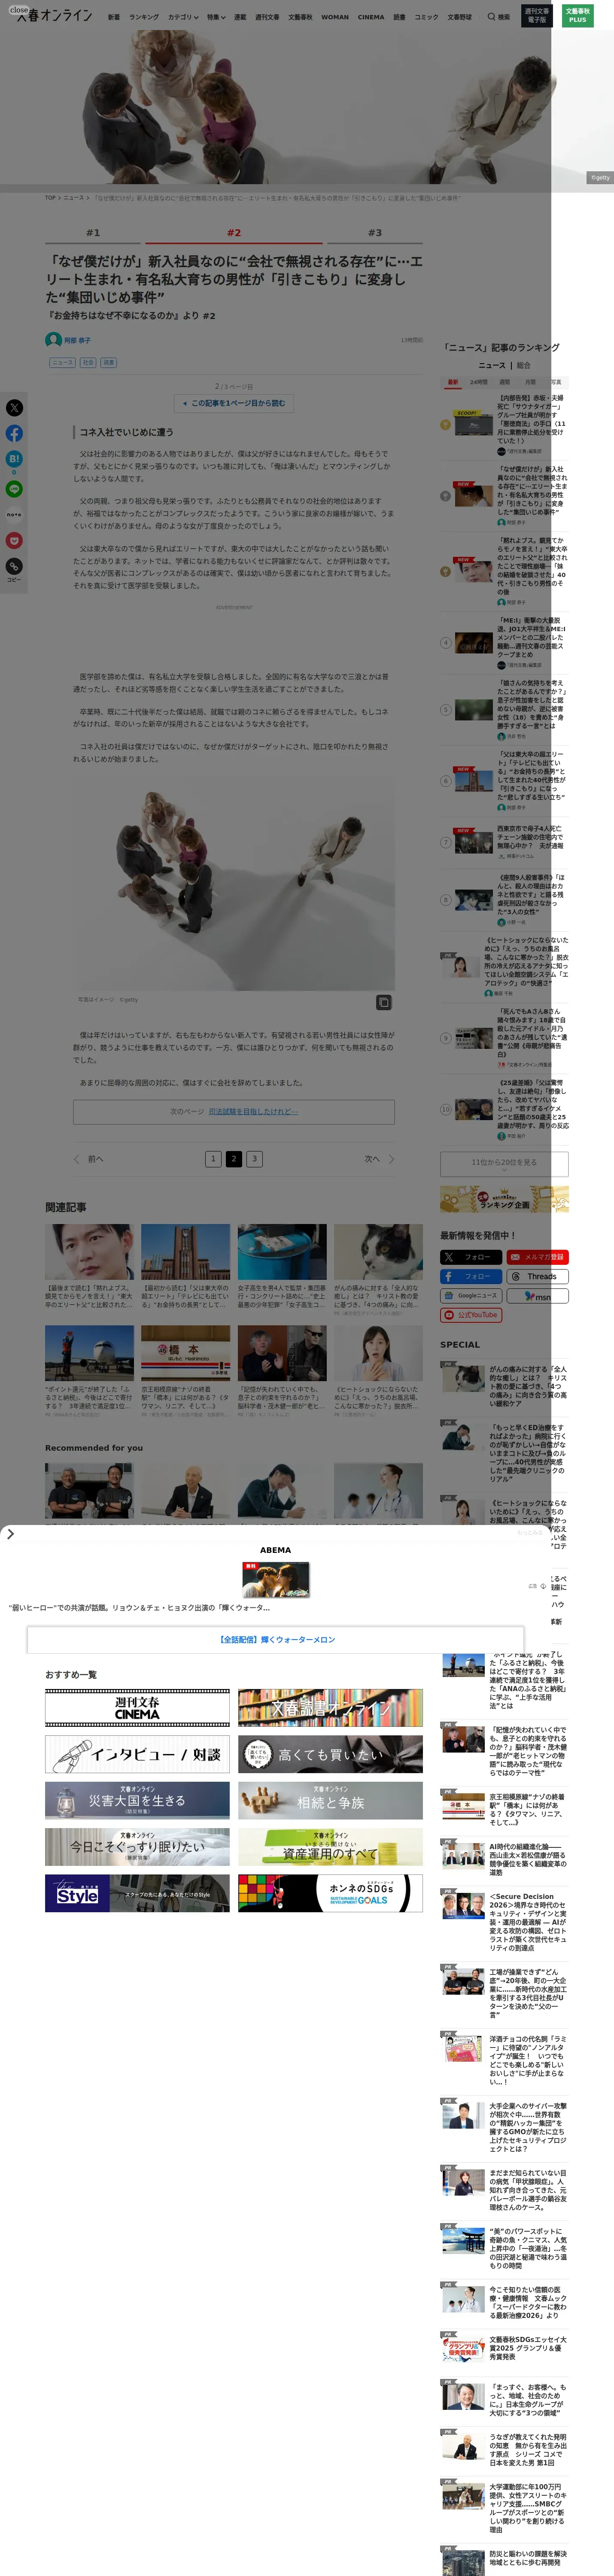The image size is (614, 2576).
Task: Open Threads follow button
Action: [538, 1276]
